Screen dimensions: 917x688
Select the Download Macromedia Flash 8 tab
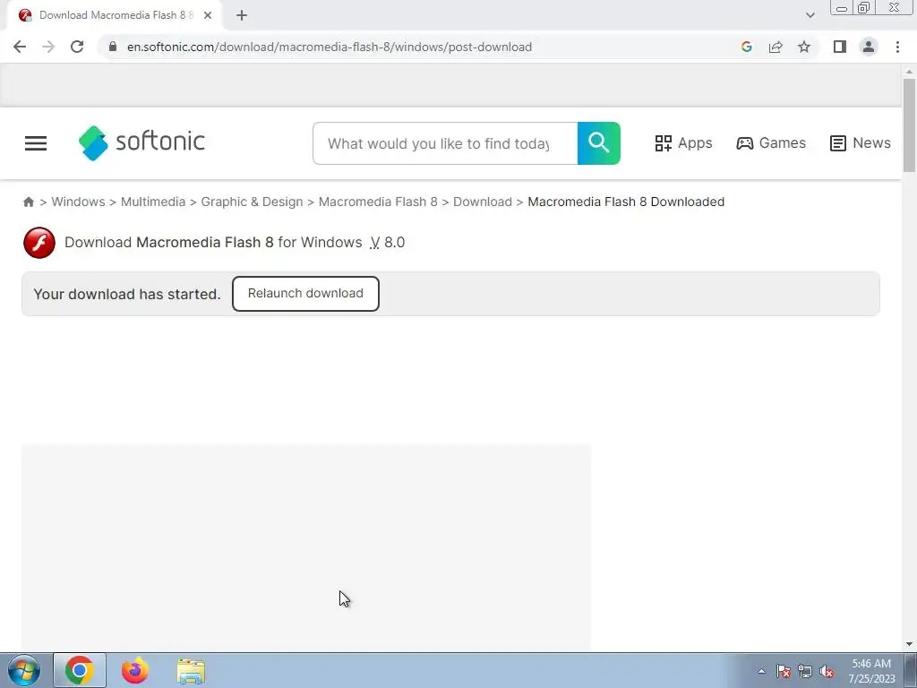pyautogui.click(x=115, y=15)
